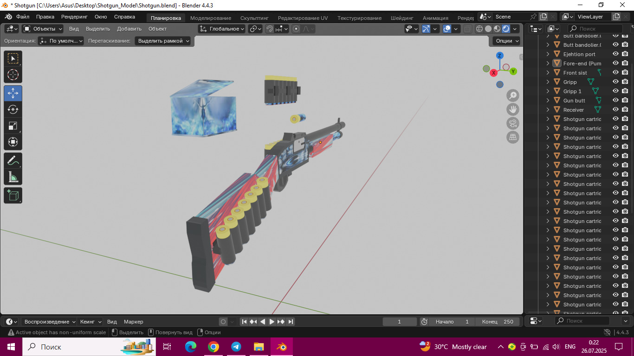The height and width of the screenshot is (356, 634).
Task: Open the Объект menu in viewport header
Action: click(x=157, y=29)
